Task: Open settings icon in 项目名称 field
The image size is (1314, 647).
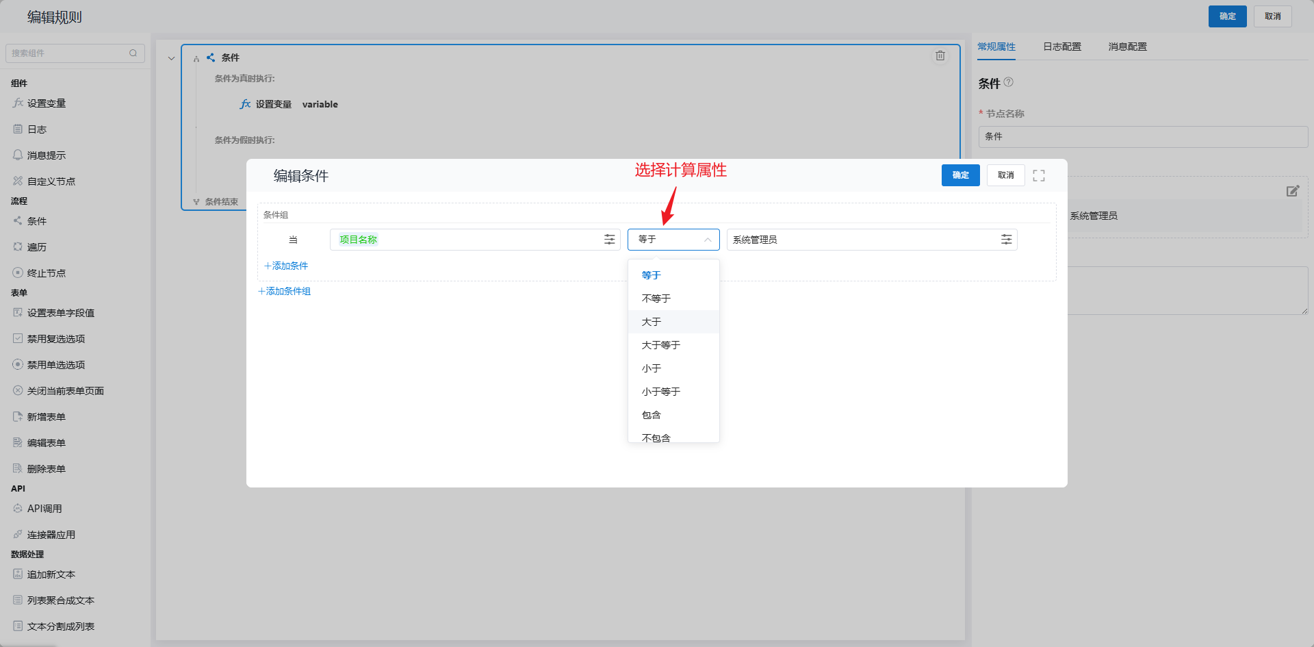Action: (609, 240)
